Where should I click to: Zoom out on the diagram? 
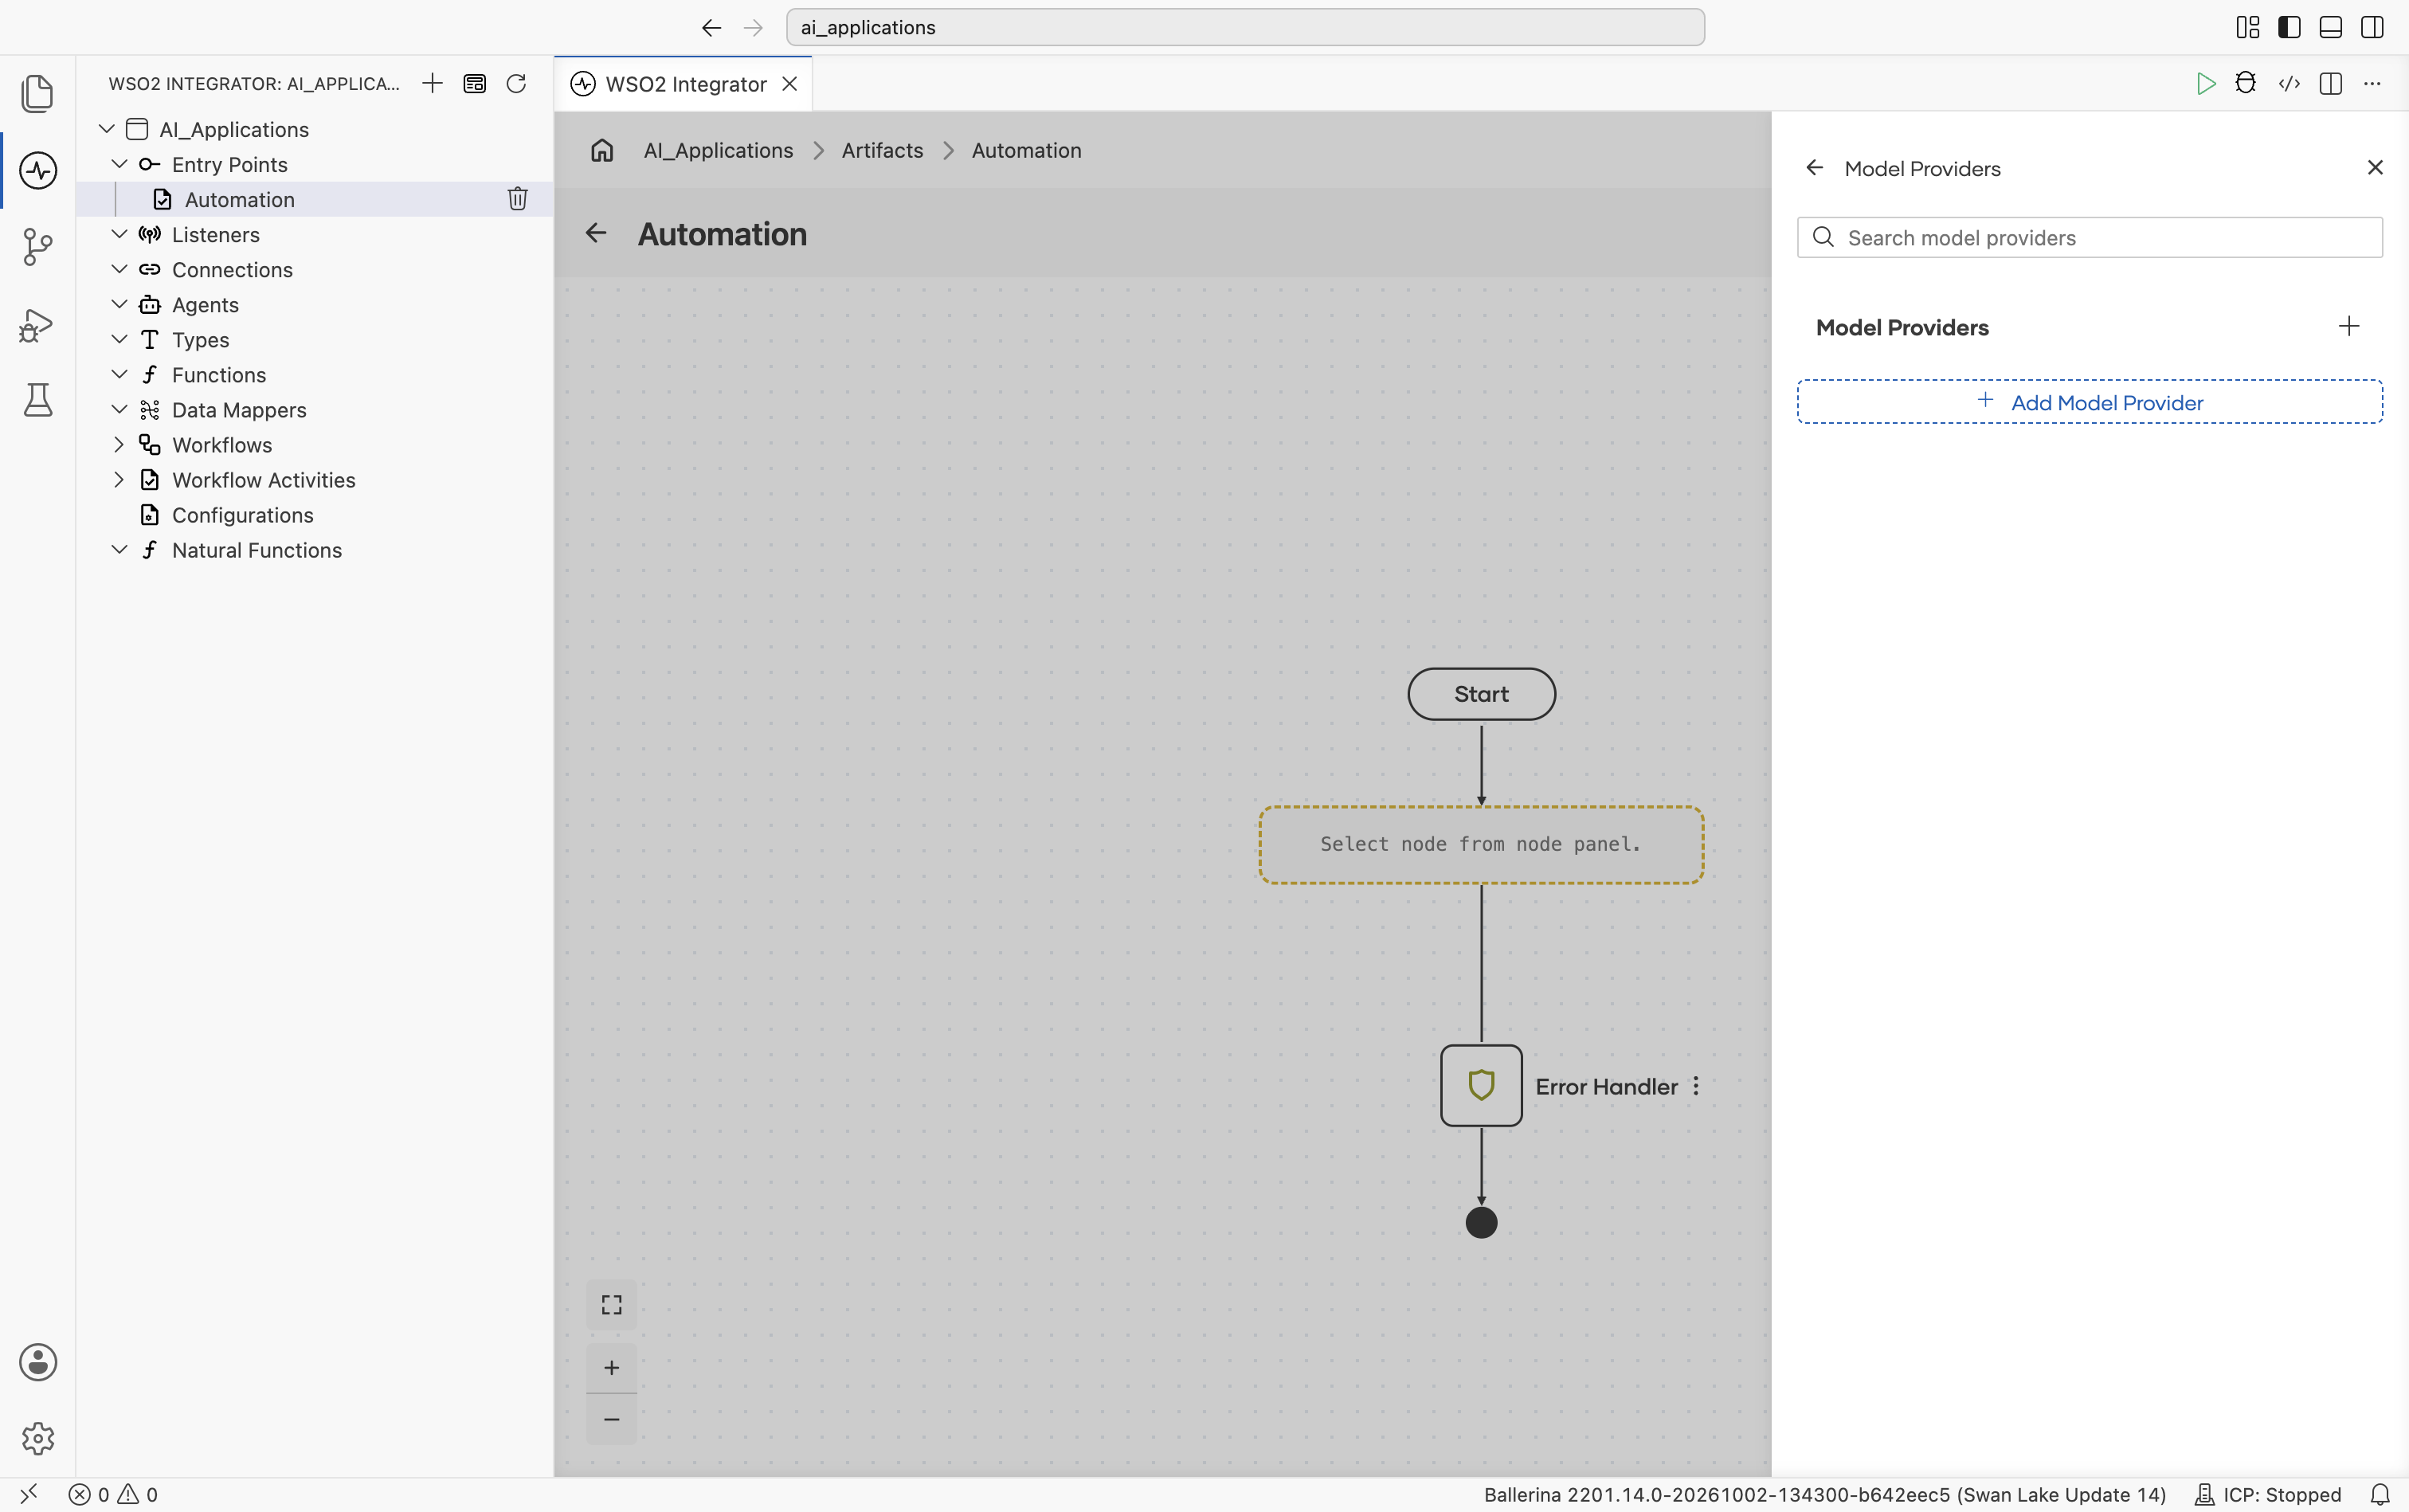click(x=611, y=1419)
